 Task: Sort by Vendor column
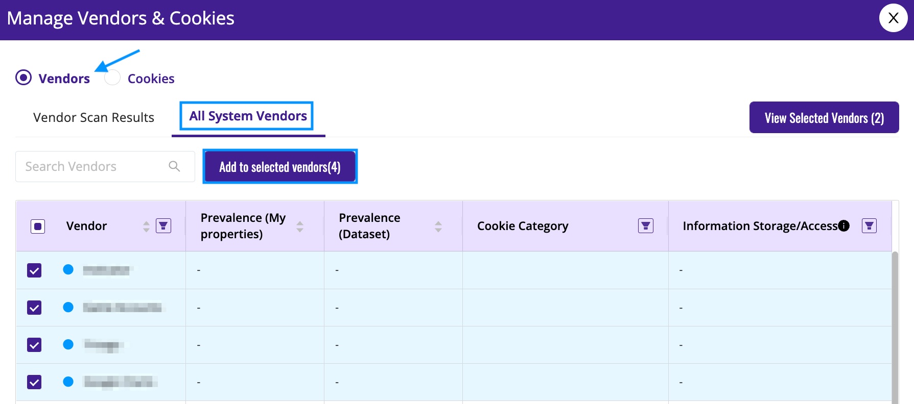tap(146, 226)
